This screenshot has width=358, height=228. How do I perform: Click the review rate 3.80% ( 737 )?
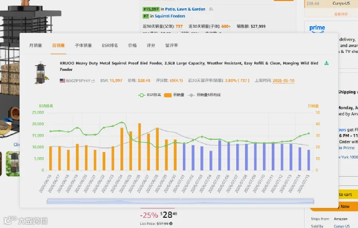237,81
